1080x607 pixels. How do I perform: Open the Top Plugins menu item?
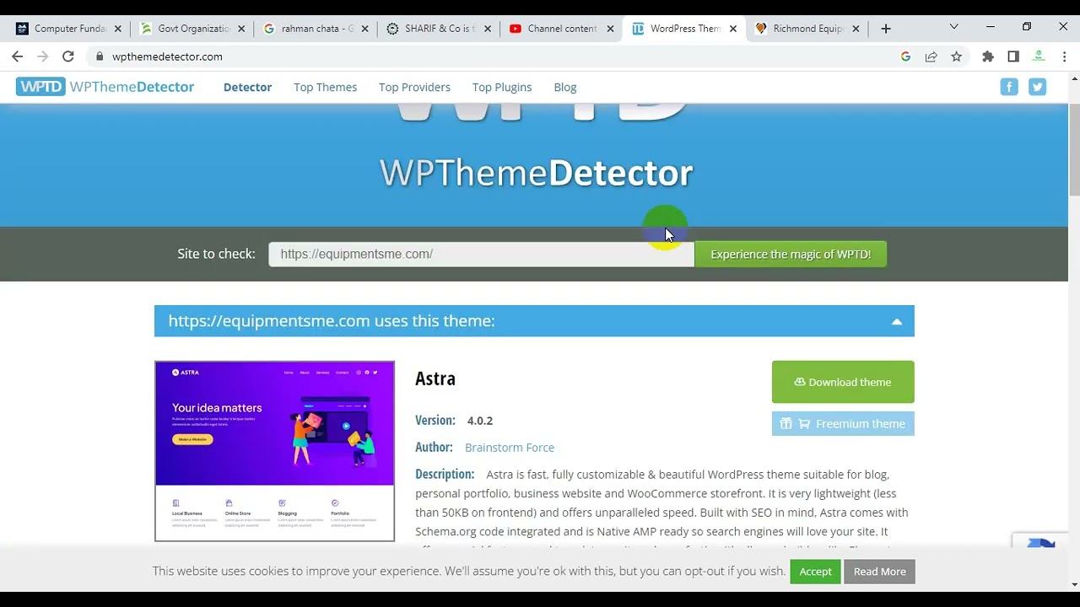[502, 87]
